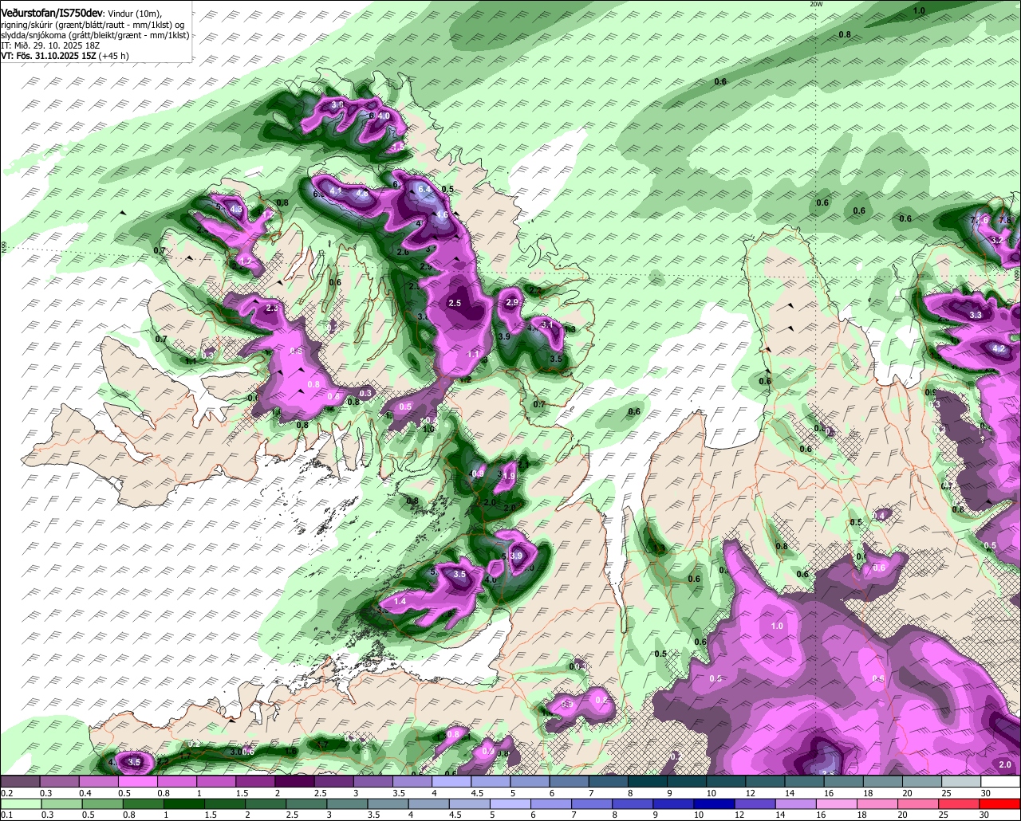Click the '20W' longitude label at top

tap(815, 4)
